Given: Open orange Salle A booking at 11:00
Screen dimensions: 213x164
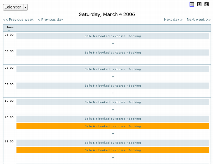Looking at the screenshot, I should pos(113,150).
